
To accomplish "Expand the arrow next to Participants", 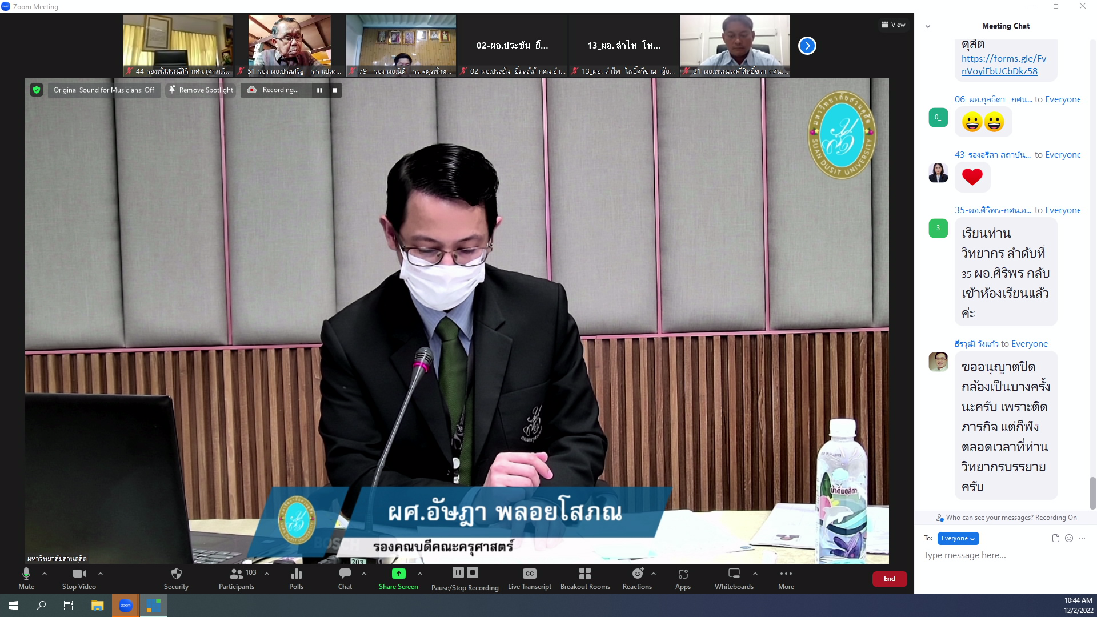I will pyautogui.click(x=267, y=574).
